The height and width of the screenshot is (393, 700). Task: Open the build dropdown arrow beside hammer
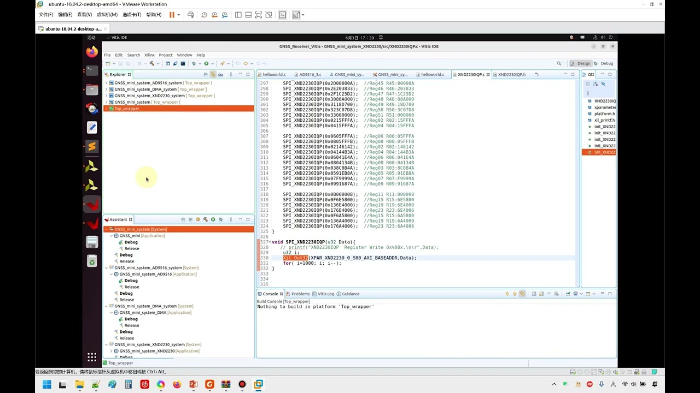click(x=158, y=63)
